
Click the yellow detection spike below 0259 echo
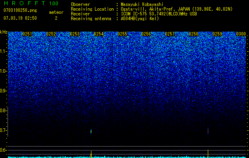pyautogui.click(x=208, y=153)
